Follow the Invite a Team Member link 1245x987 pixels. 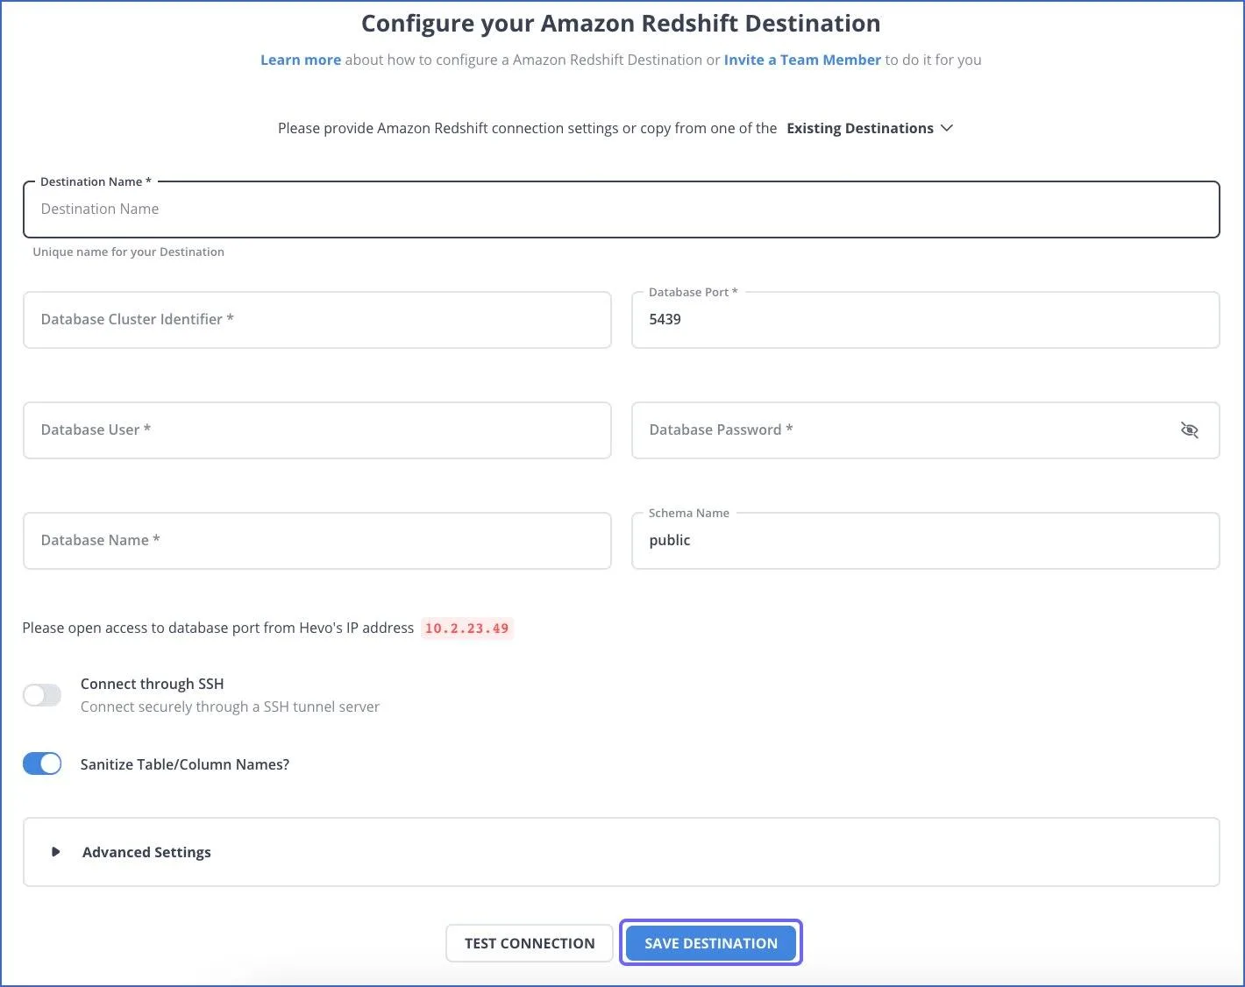(802, 60)
